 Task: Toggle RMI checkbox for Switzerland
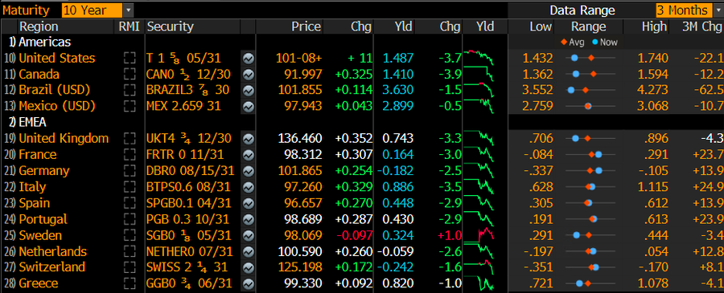[x=130, y=267]
